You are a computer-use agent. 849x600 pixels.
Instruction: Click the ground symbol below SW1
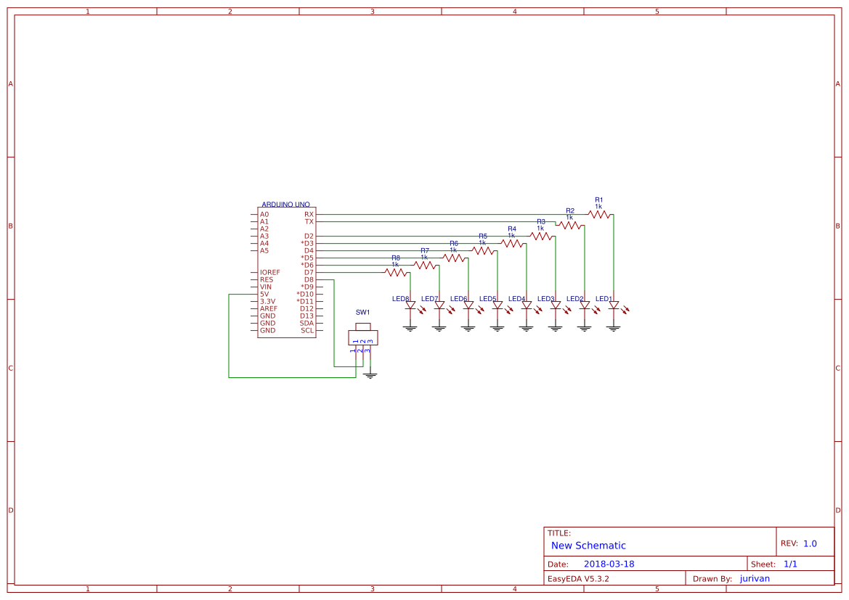[x=372, y=374]
